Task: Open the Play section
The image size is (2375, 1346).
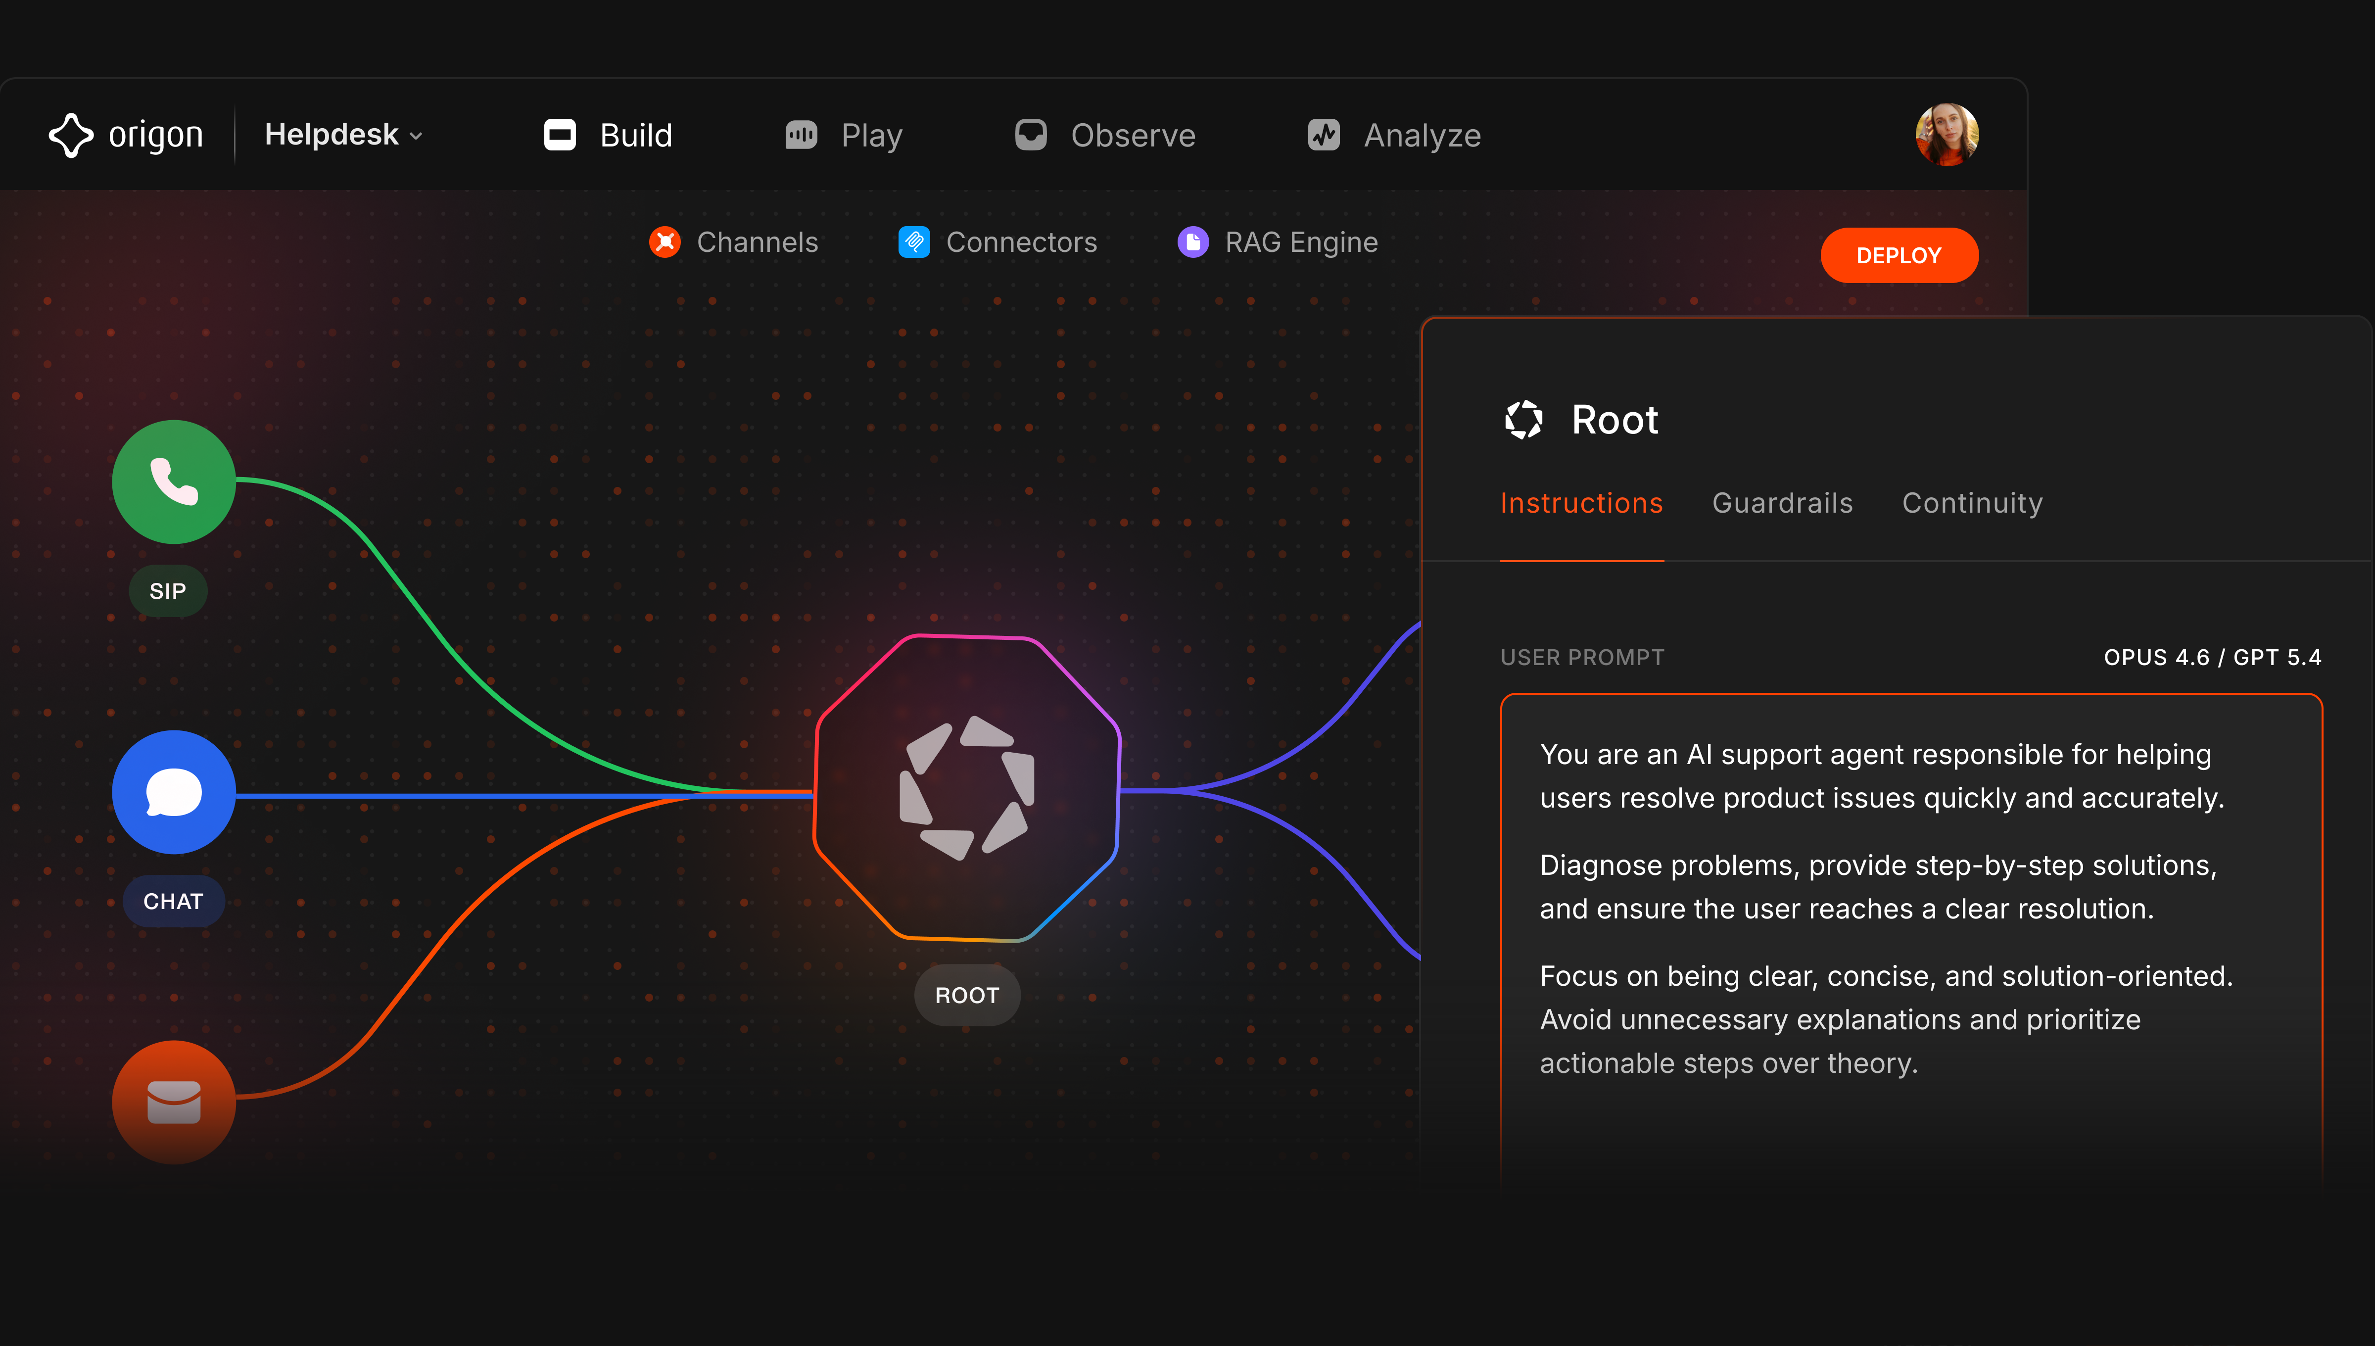Action: 842,135
